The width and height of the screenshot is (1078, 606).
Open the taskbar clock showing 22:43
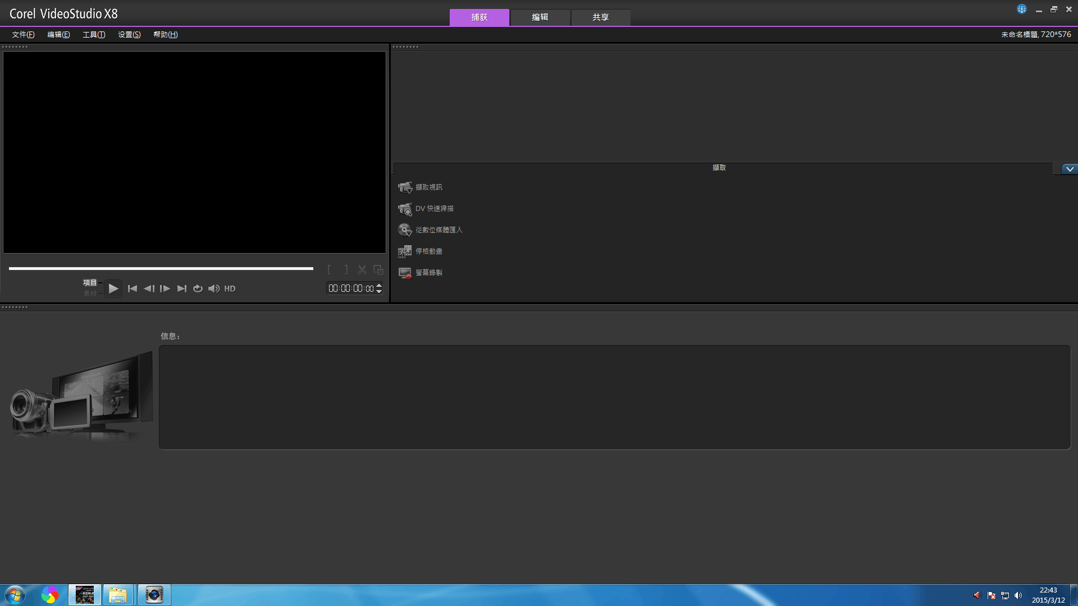(x=1048, y=595)
